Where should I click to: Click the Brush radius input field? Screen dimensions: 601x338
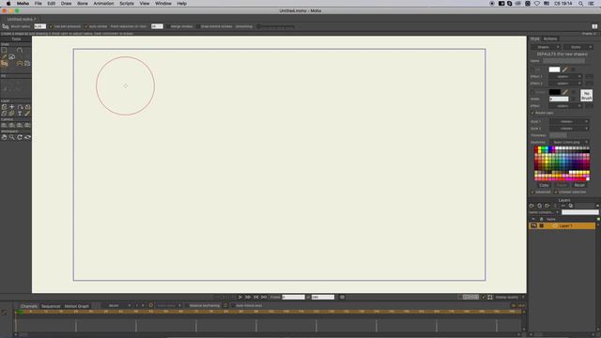39,26
